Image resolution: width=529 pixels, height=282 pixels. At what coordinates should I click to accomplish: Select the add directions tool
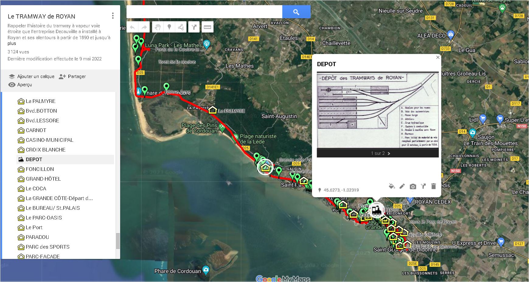(194, 27)
